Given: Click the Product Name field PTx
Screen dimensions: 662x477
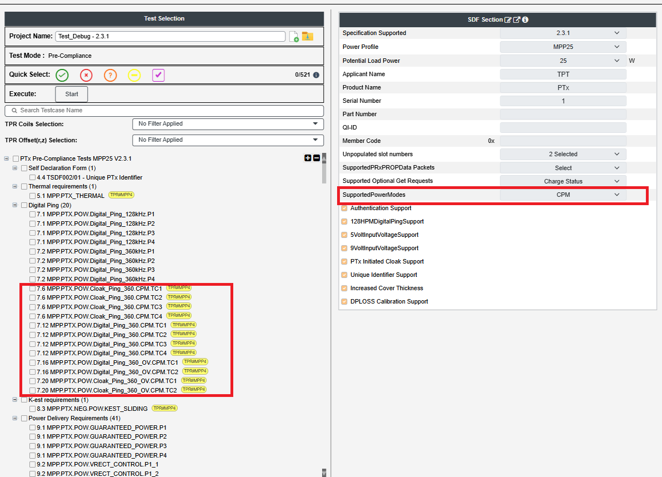Looking at the screenshot, I should [563, 88].
